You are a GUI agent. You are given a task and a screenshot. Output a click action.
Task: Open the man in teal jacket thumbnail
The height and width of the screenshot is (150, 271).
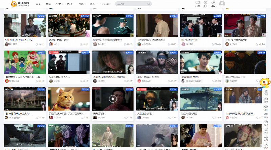tap(201, 62)
